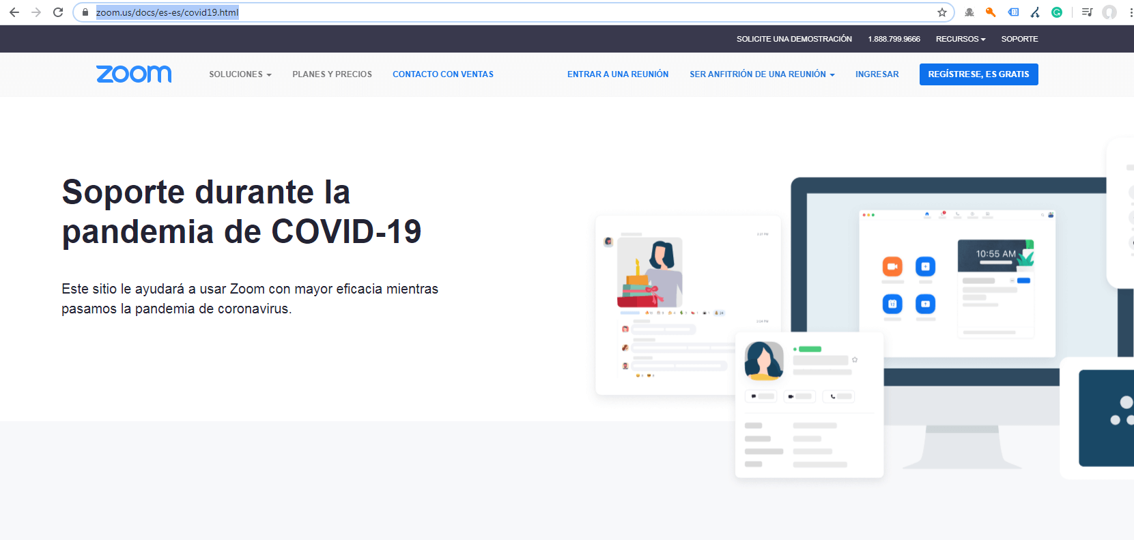Bookmark this page with the star
Image resolution: width=1134 pixels, height=540 pixels.
pyautogui.click(x=942, y=12)
